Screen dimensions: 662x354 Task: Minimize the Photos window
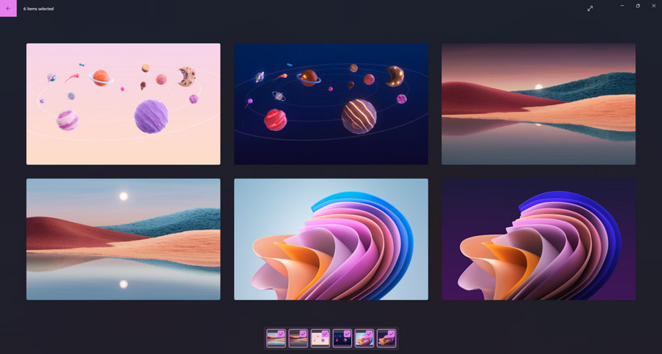(622, 6)
